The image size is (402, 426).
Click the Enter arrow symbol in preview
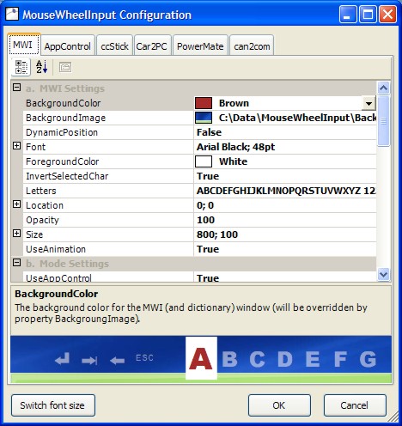(x=63, y=359)
